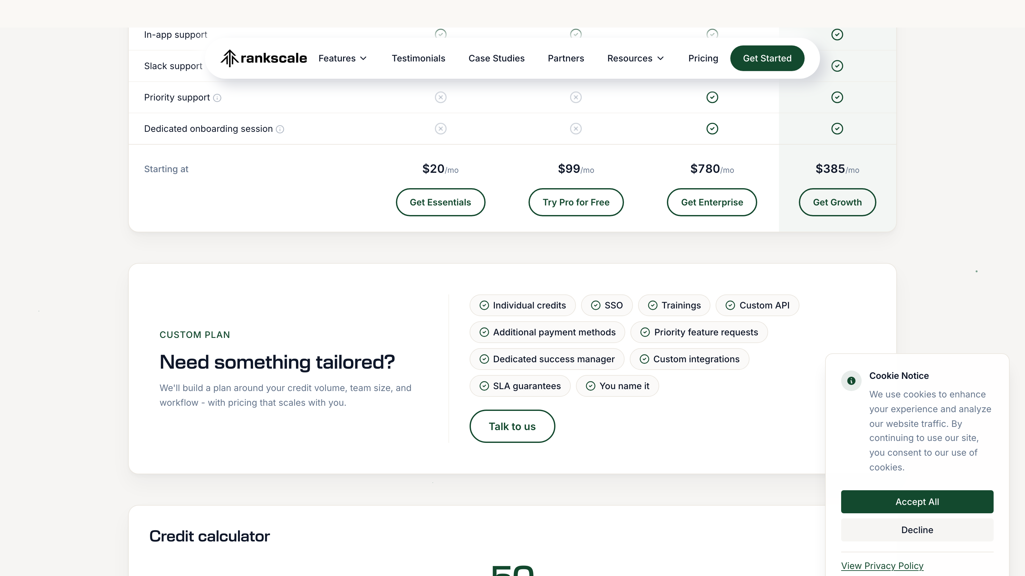Image resolution: width=1025 pixels, height=576 pixels.
Task: Click the onboarding session checkmark for Growth
Action: (837, 129)
